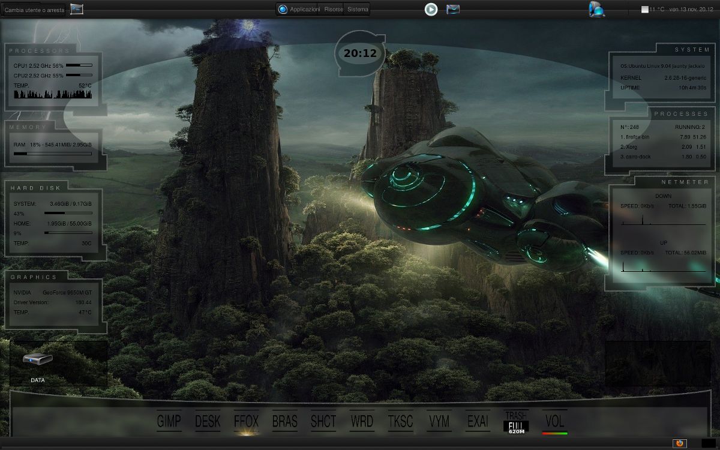Click the OS Ubuntu Linux 9.04 line
This screenshot has height=450, width=720.
pos(663,66)
